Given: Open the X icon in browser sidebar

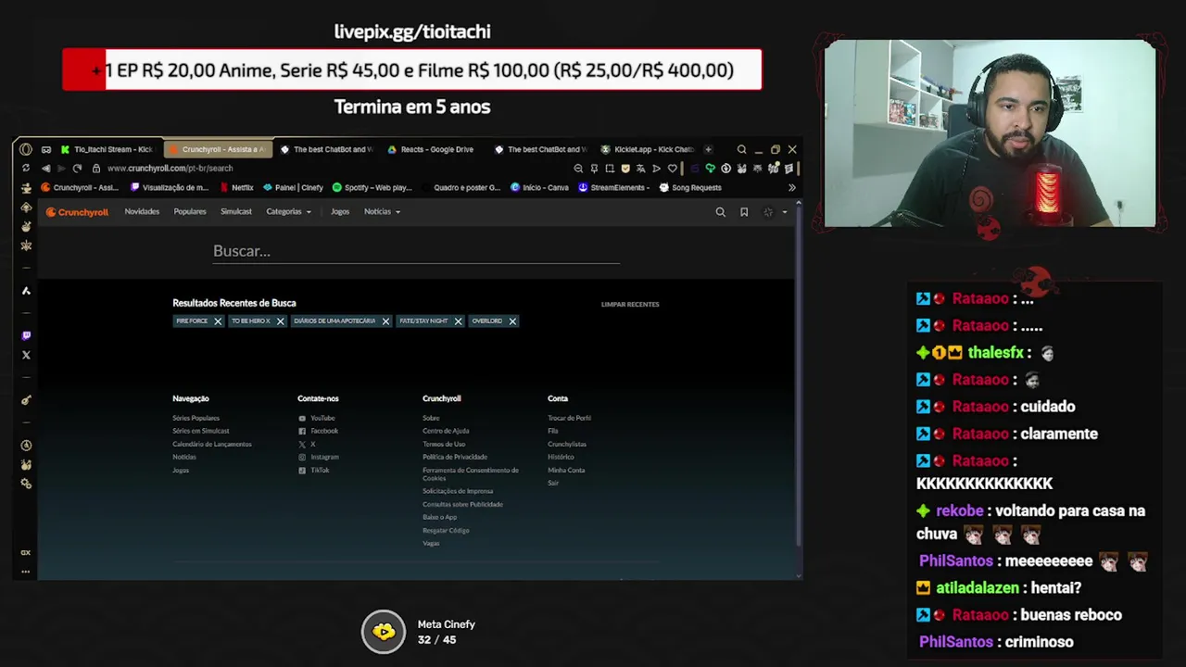Looking at the screenshot, I should [26, 355].
